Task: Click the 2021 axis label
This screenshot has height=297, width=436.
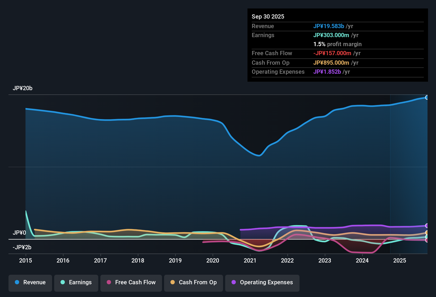Action: (250, 261)
